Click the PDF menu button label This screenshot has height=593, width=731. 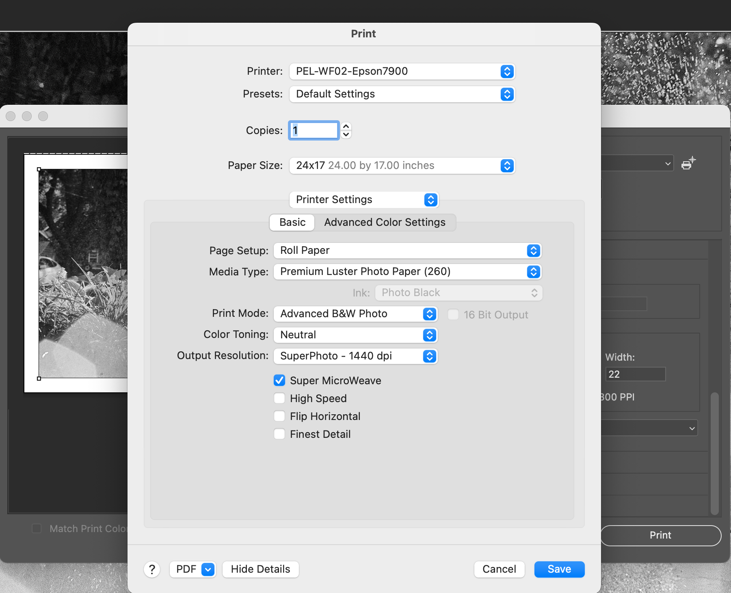click(186, 569)
